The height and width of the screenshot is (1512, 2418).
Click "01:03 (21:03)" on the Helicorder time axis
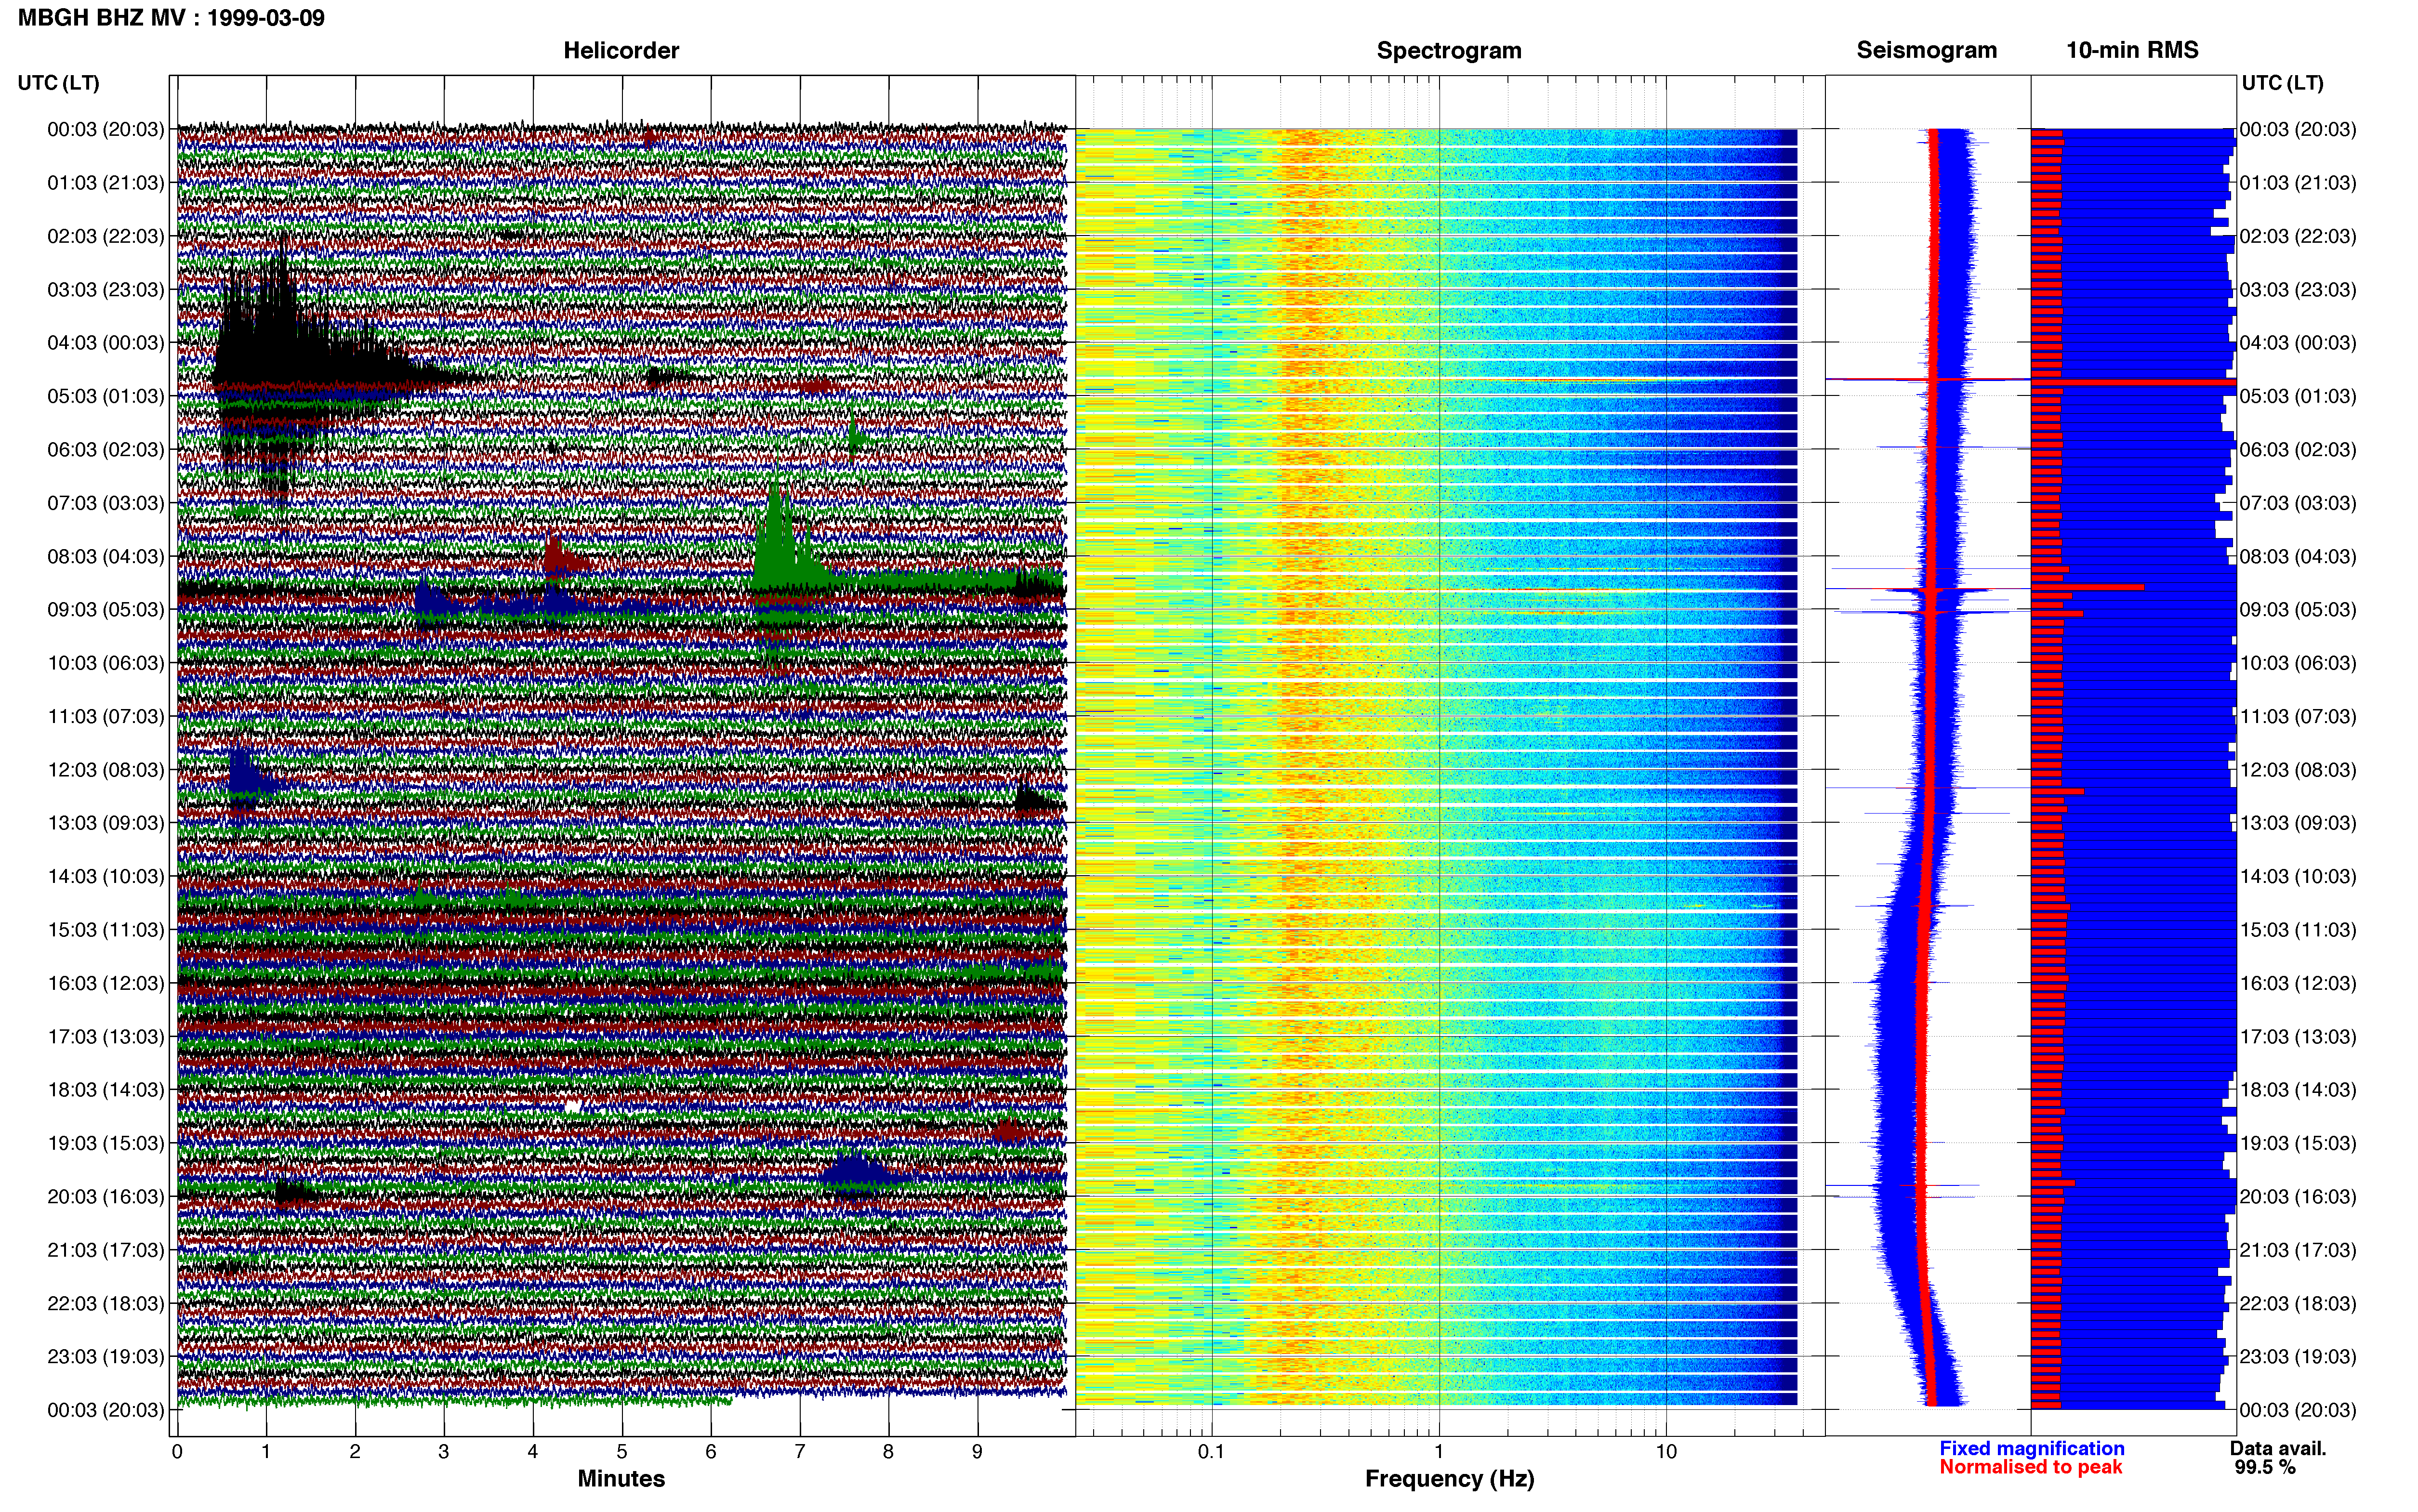106,183
